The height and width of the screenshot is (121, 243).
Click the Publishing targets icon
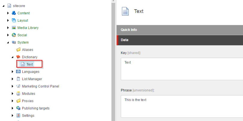click(x=18, y=108)
